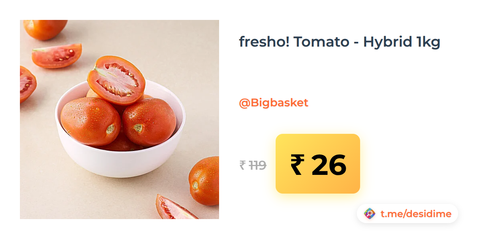The width and height of the screenshot is (478, 239).
Task: Click the left whole tomato inside bowl
Action: point(90,121)
